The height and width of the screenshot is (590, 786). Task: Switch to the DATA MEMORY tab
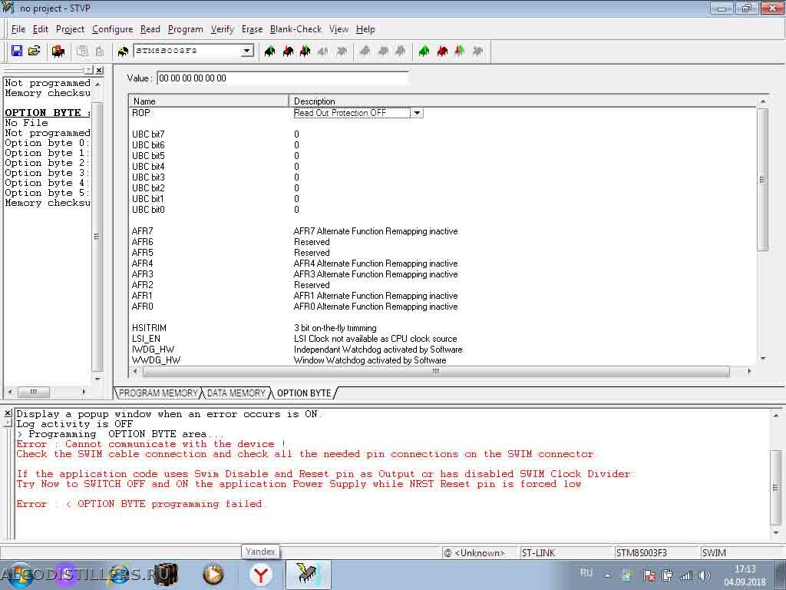click(x=236, y=393)
